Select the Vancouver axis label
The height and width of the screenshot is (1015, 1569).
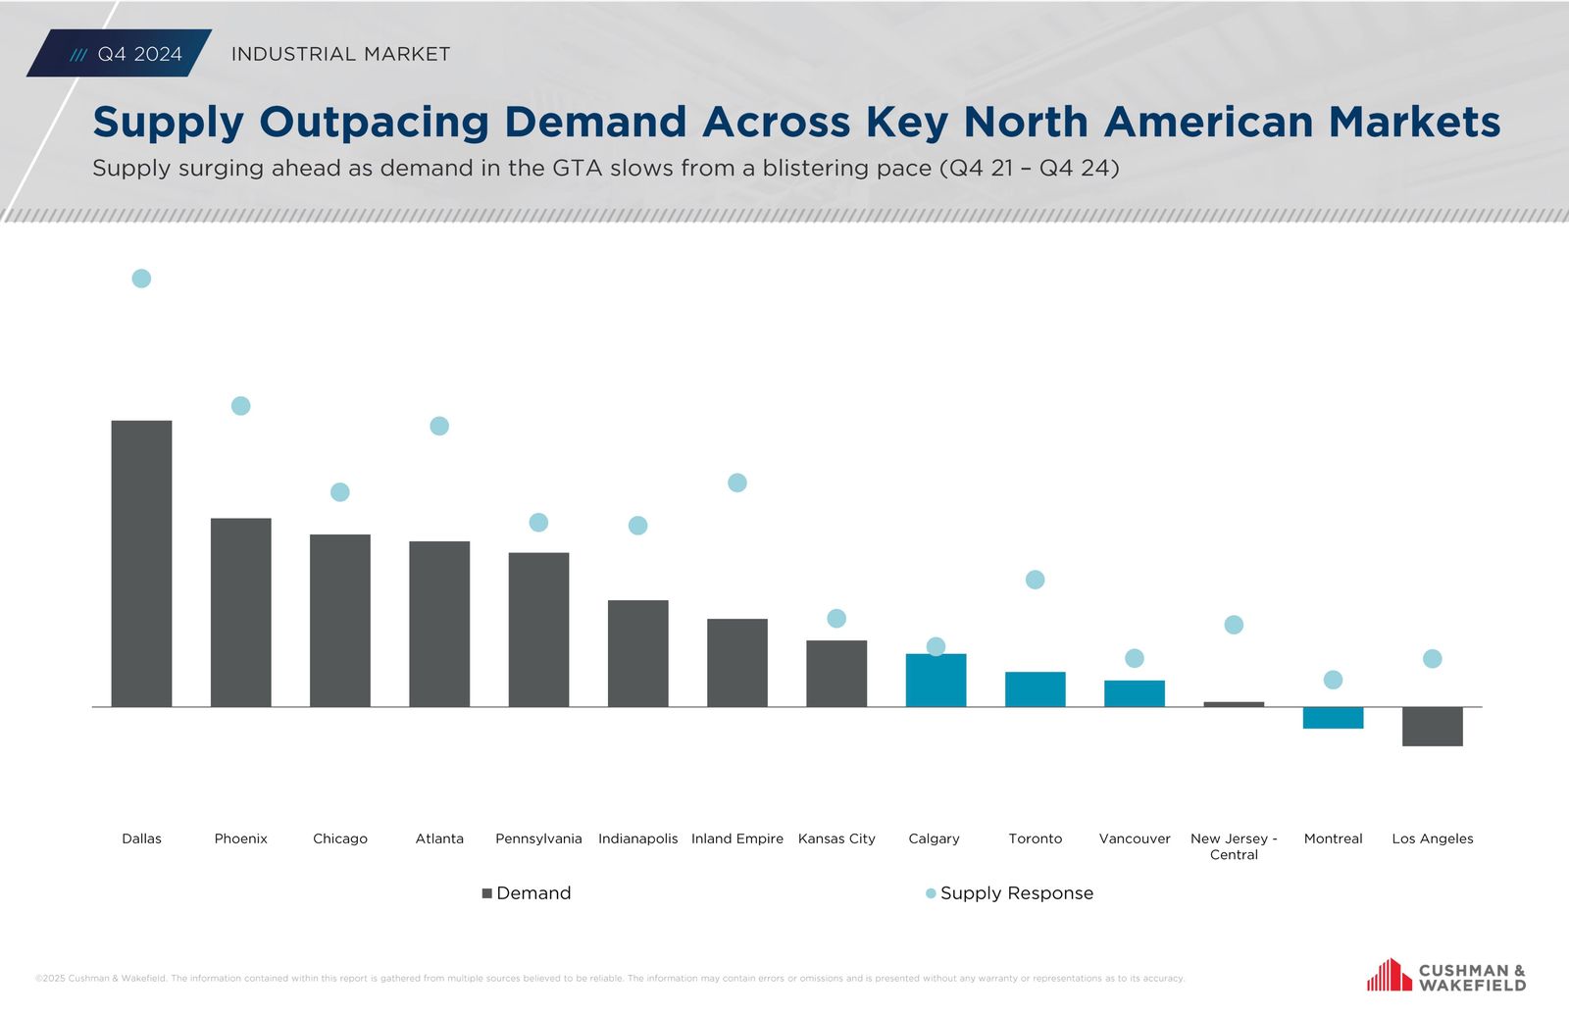[1135, 838]
